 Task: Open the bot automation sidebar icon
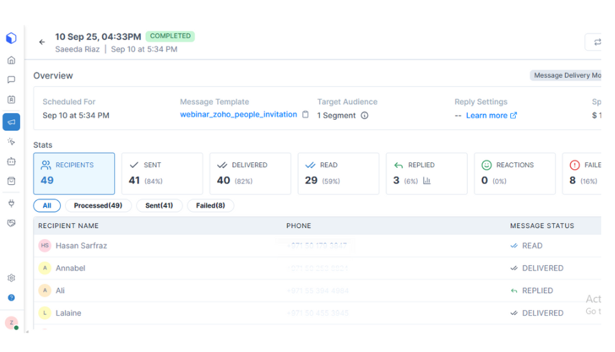coord(11,162)
